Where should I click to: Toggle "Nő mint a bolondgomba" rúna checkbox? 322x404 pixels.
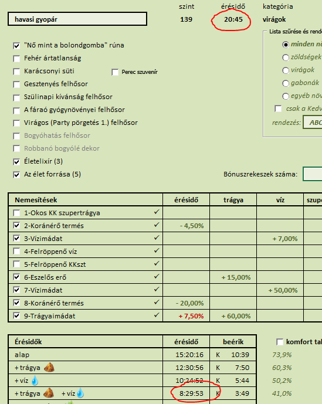pyautogui.click(x=16, y=46)
